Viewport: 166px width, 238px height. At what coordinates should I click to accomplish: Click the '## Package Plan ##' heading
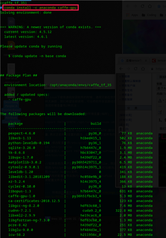pyautogui.click(x=19, y=75)
